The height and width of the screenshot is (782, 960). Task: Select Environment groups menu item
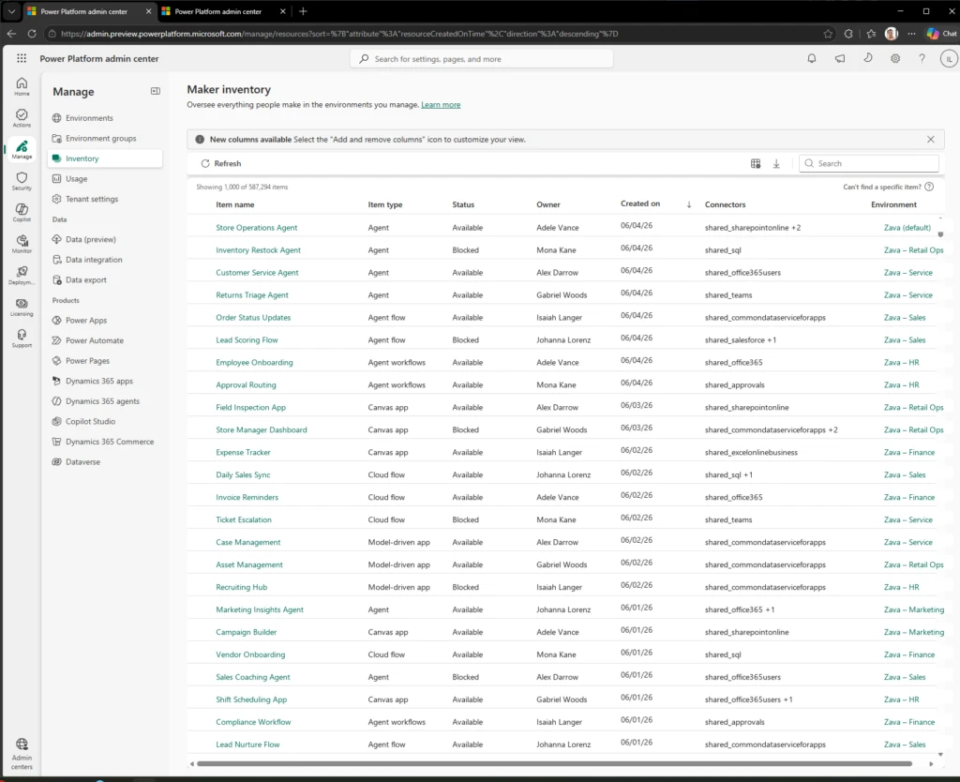pos(101,139)
